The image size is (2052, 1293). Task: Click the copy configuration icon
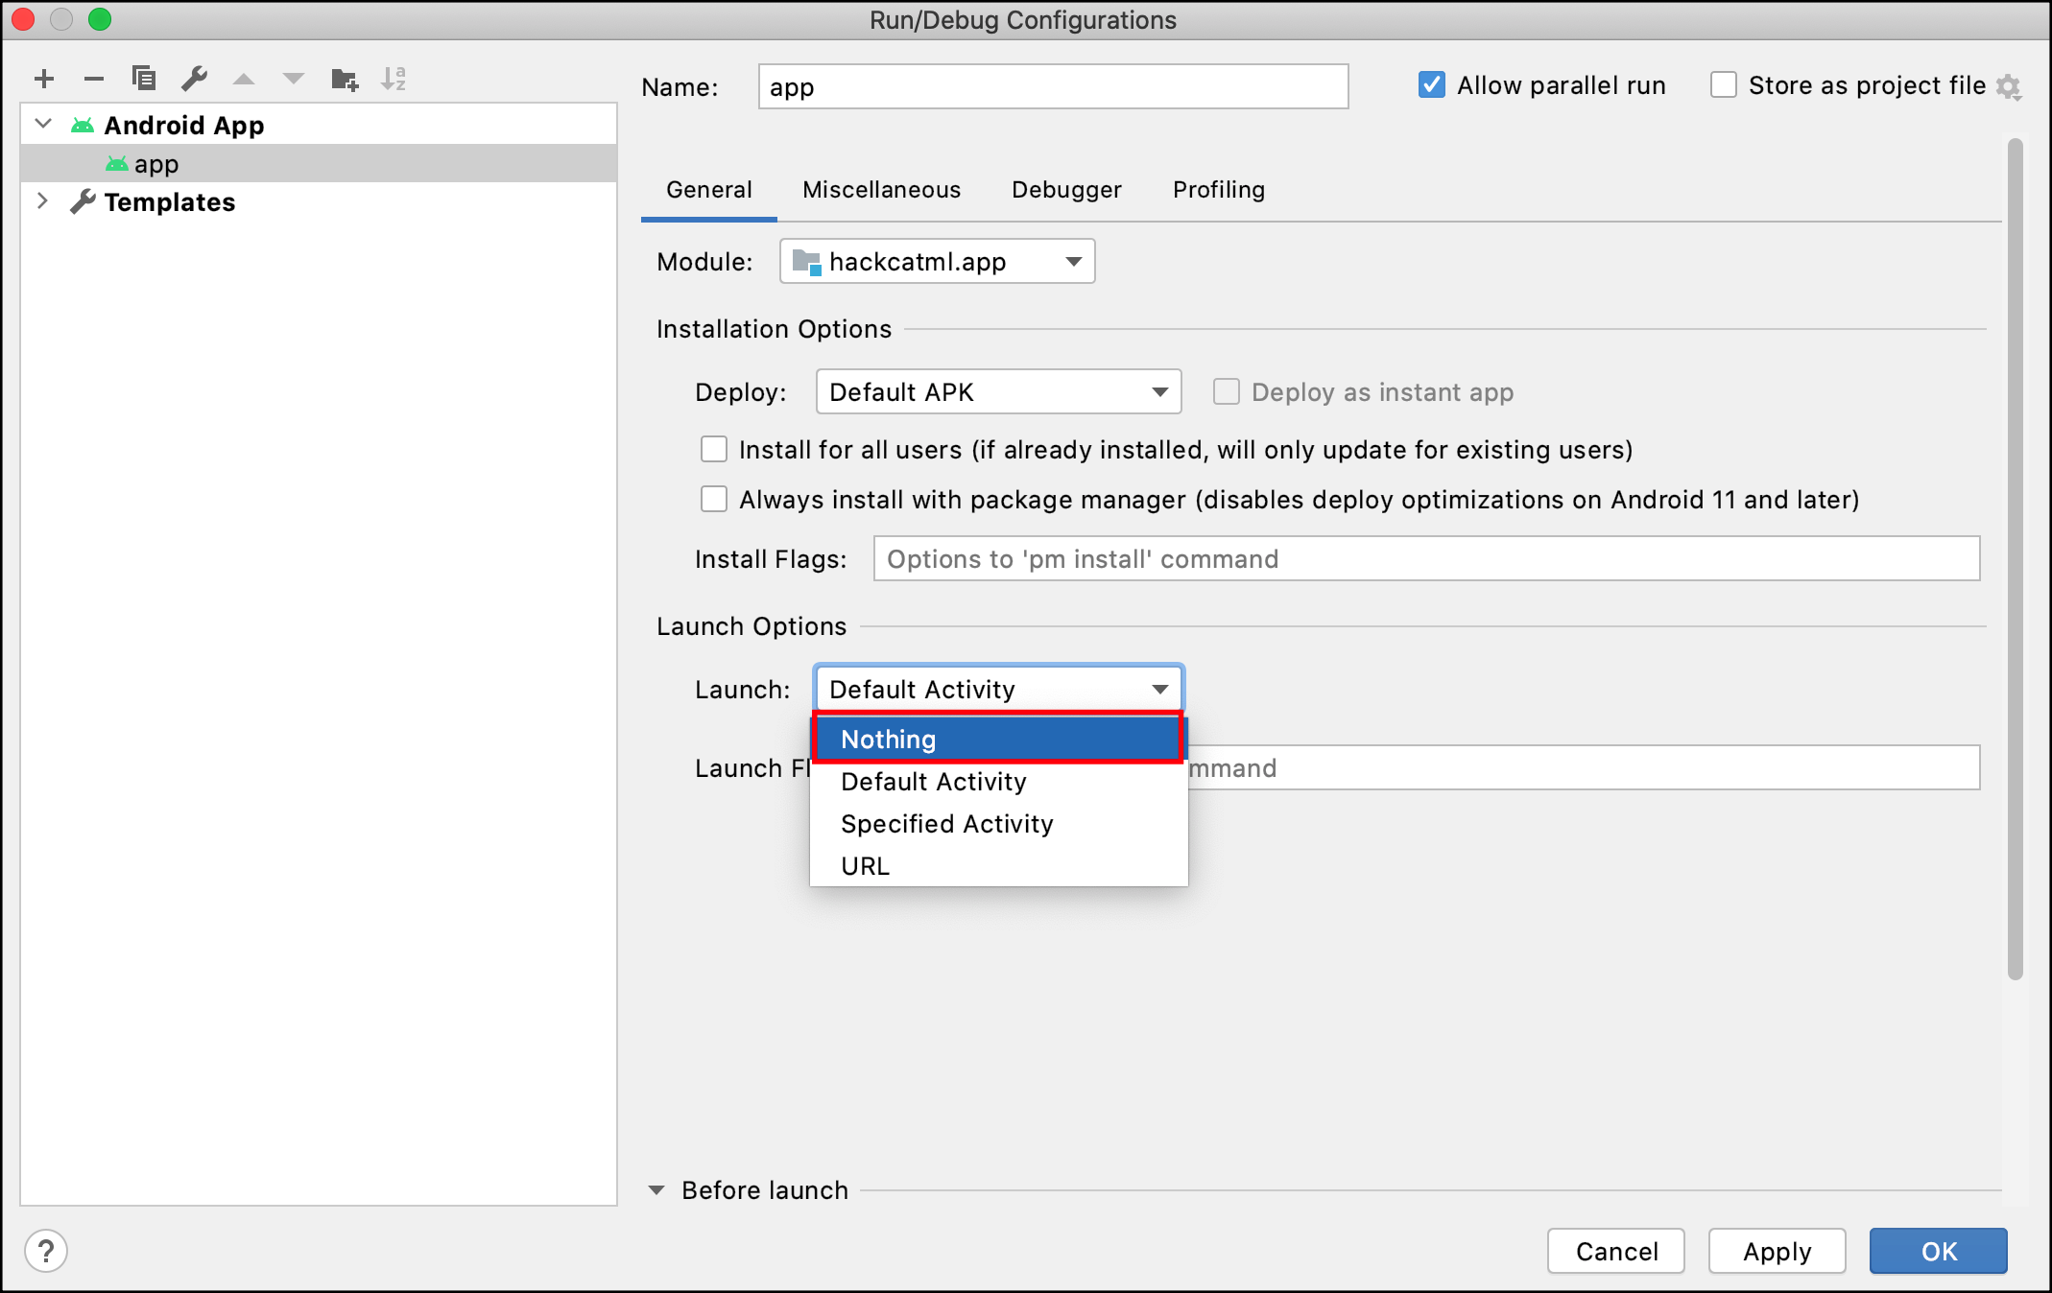pyautogui.click(x=144, y=79)
